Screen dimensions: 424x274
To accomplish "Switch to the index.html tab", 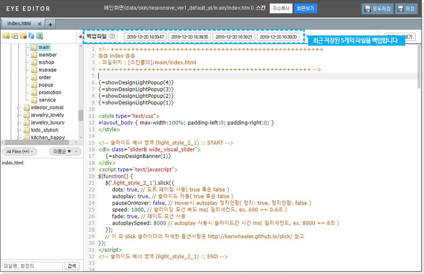I will (19, 24).
